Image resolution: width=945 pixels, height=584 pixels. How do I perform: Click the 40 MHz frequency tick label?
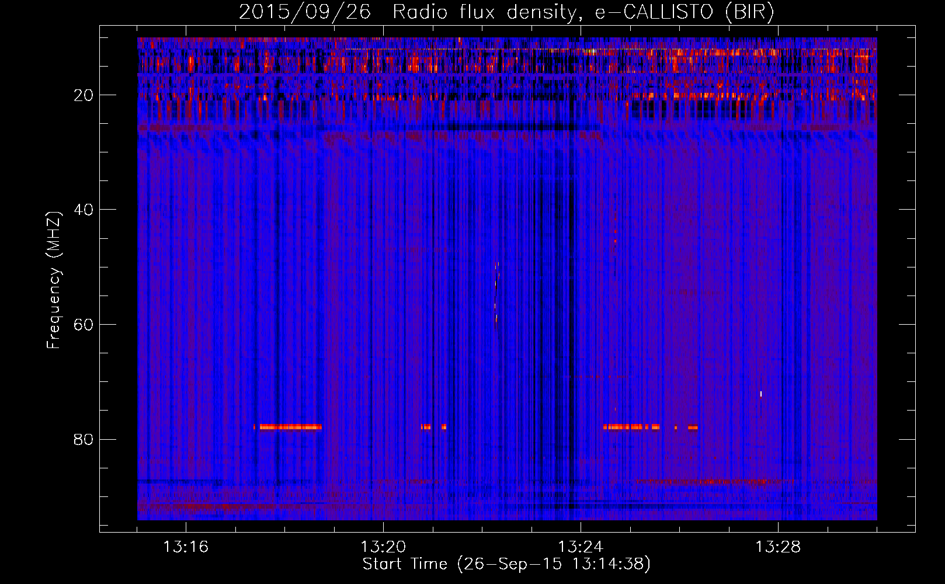coord(84,210)
